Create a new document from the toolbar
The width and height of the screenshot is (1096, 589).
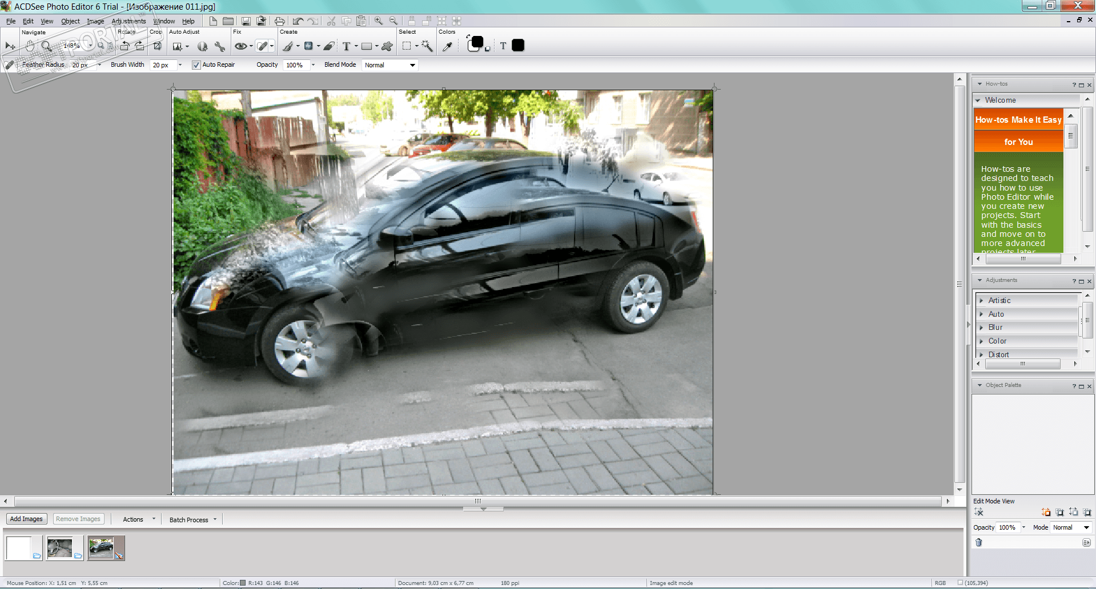point(213,21)
